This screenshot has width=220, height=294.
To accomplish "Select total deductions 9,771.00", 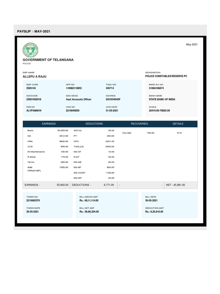I will 109,185.
